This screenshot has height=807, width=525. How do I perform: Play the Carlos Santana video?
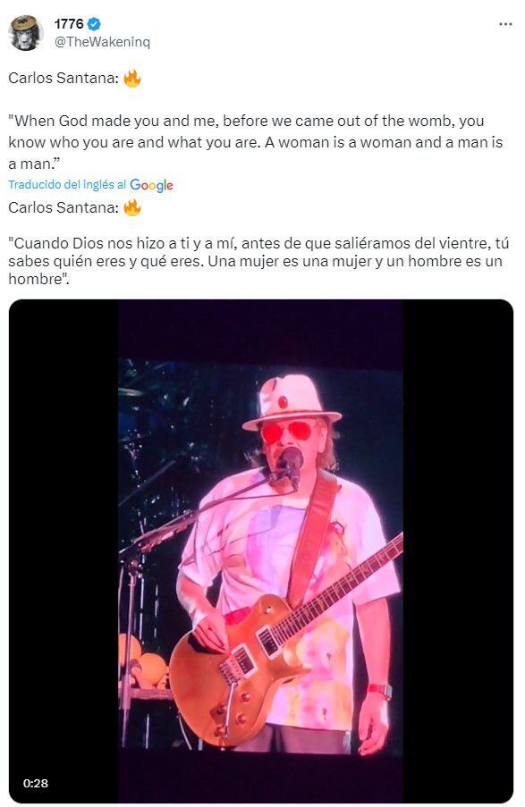click(x=260, y=551)
